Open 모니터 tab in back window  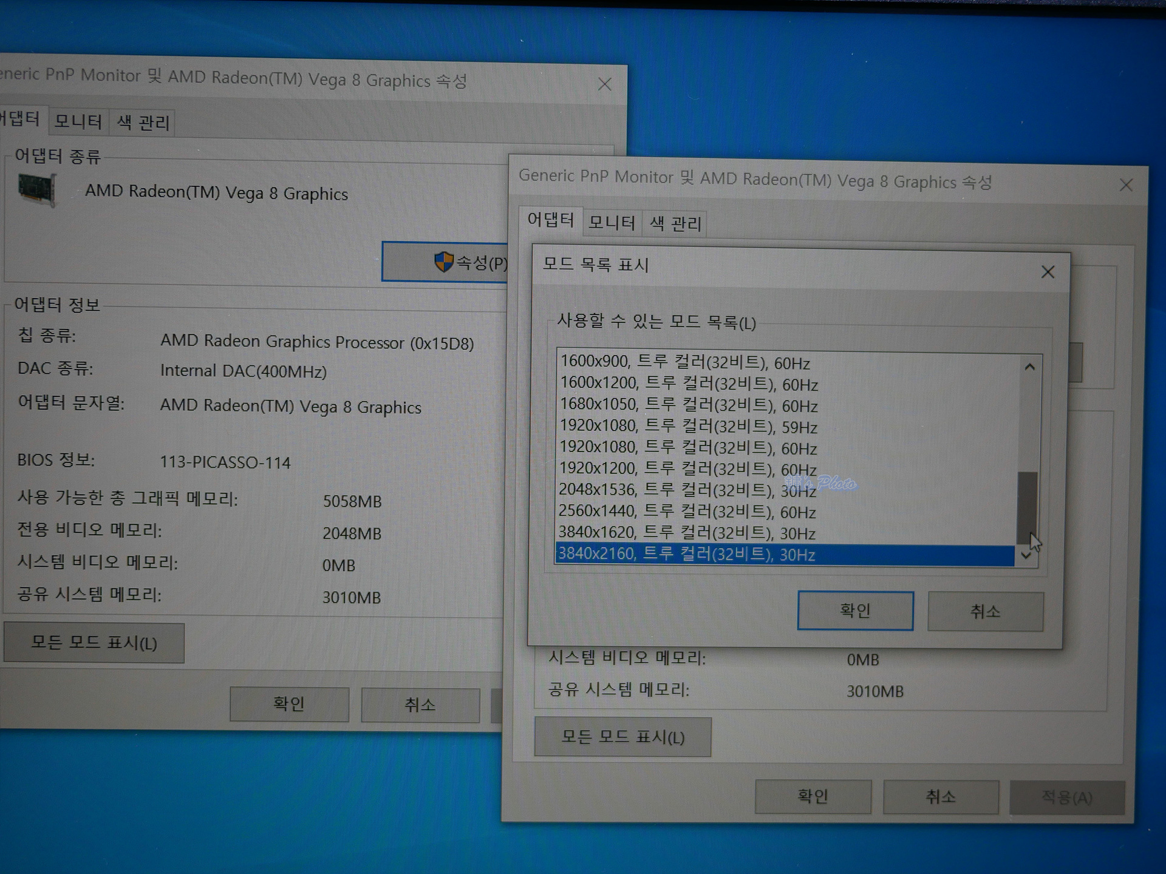click(78, 121)
